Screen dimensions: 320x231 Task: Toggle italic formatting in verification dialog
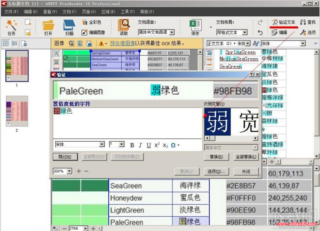pos(140,145)
